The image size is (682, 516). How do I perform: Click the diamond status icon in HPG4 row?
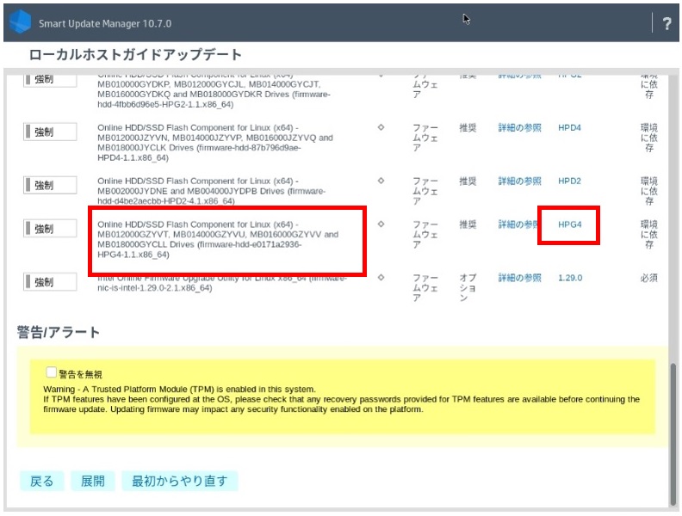tap(381, 224)
